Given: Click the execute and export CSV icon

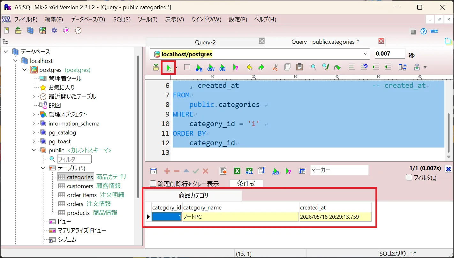Looking at the screenshot, I should pyautogui.click(x=211, y=67).
